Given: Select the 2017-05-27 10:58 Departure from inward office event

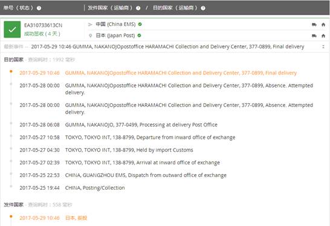Looking at the screenshot, I should 128,137.
